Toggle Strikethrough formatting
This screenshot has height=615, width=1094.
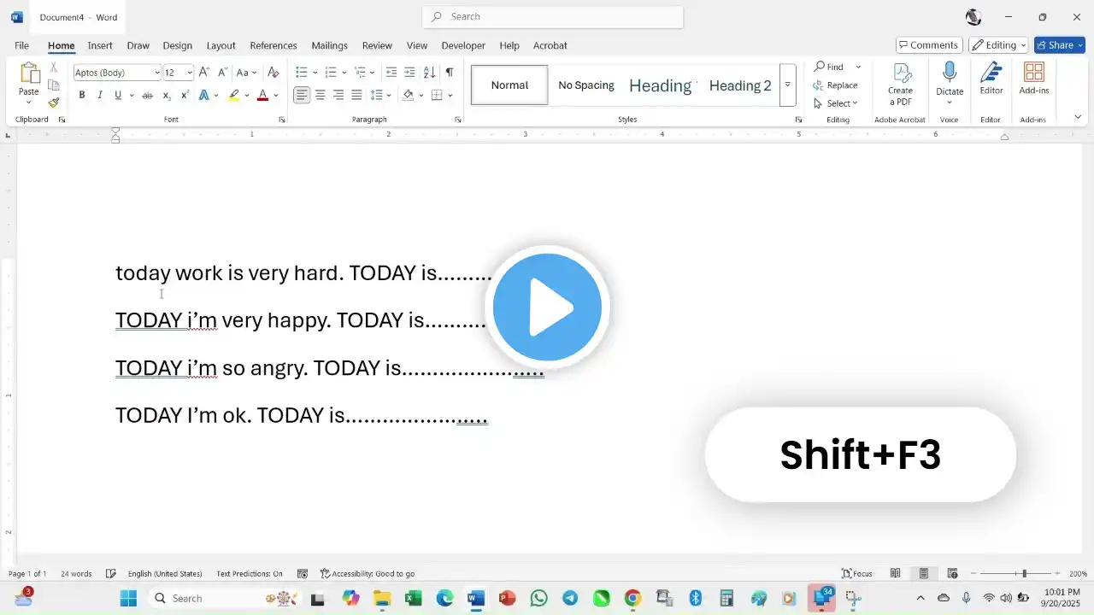click(147, 96)
